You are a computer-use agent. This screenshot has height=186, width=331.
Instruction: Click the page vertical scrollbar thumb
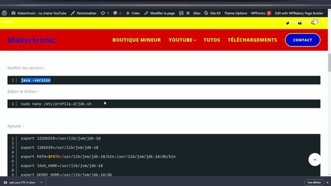[x=329, y=63]
